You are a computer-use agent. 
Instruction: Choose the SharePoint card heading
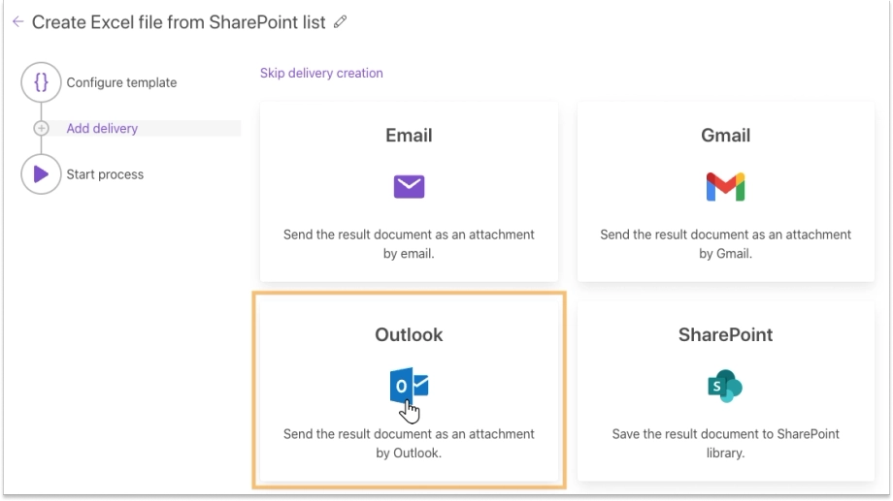click(726, 335)
